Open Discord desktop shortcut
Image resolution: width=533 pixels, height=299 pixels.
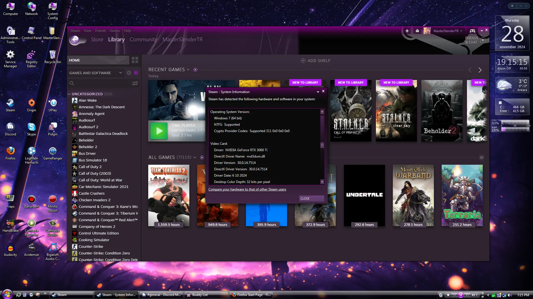point(10,129)
